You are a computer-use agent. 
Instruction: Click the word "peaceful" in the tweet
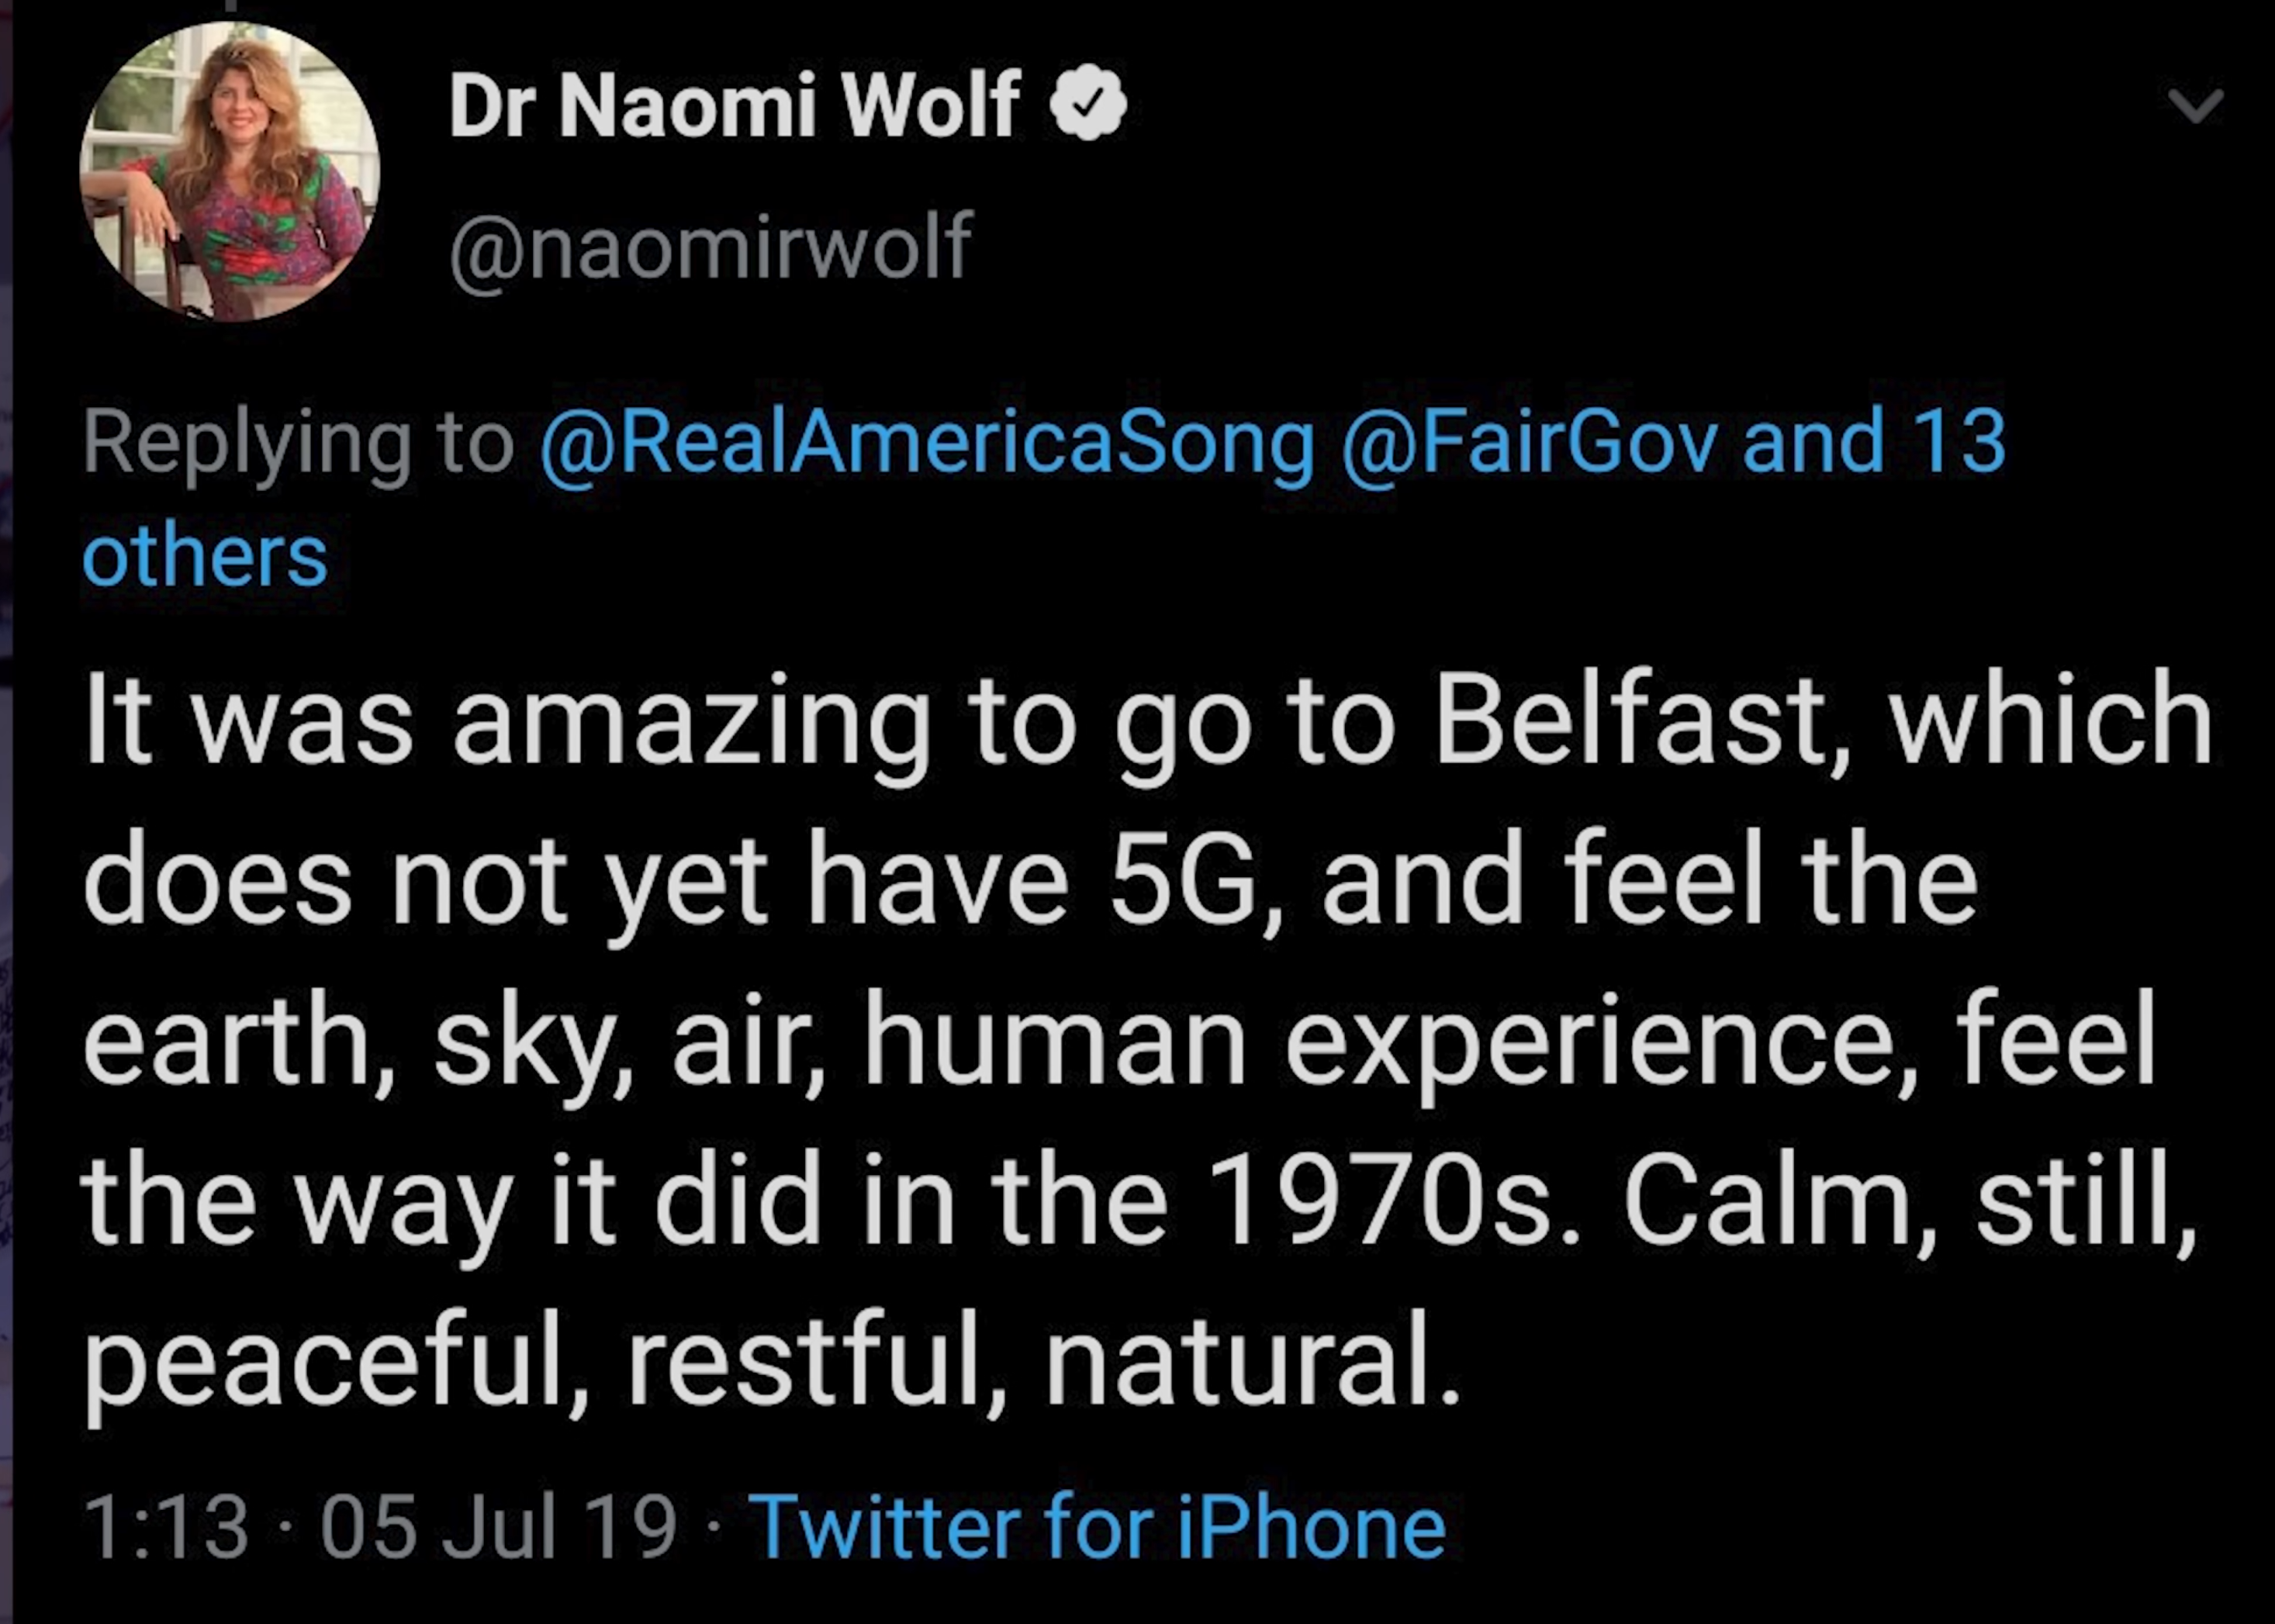pyautogui.click(x=336, y=1363)
